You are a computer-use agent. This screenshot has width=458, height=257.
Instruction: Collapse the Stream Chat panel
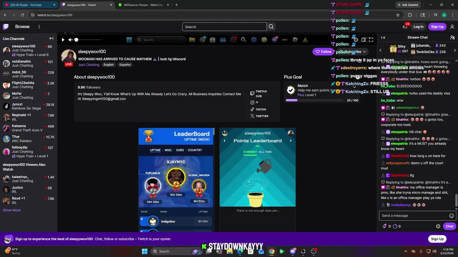click(383, 37)
